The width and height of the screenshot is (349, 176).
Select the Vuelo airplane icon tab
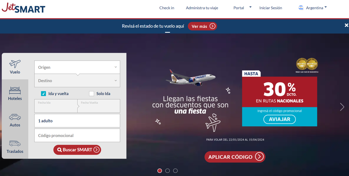click(x=15, y=67)
